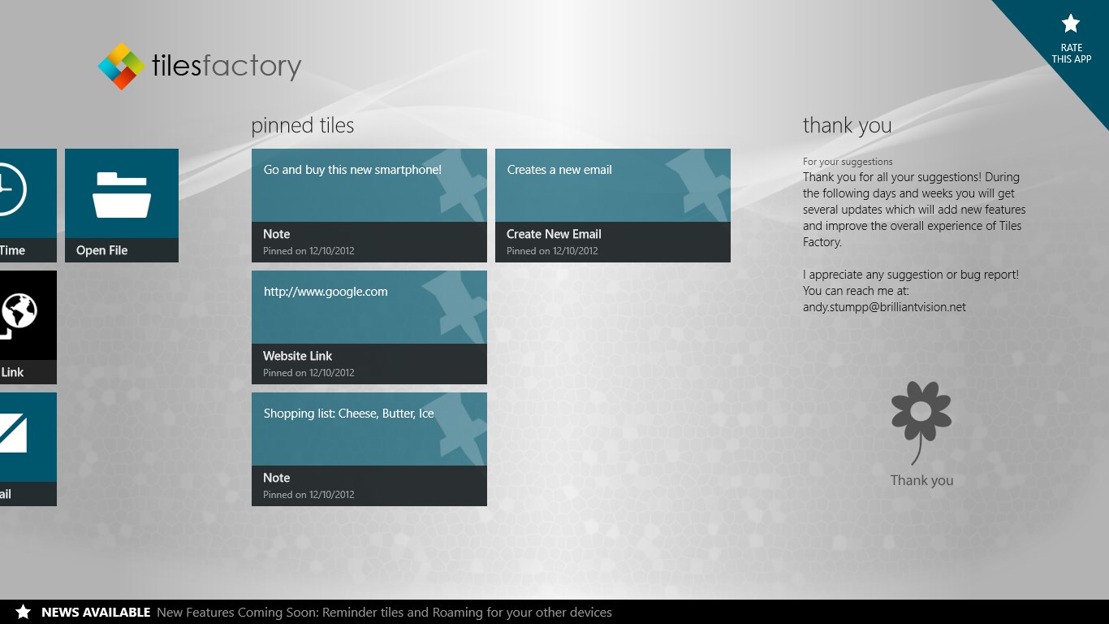Click the Open File tile label
Screen dimensions: 1109x624
(x=101, y=250)
